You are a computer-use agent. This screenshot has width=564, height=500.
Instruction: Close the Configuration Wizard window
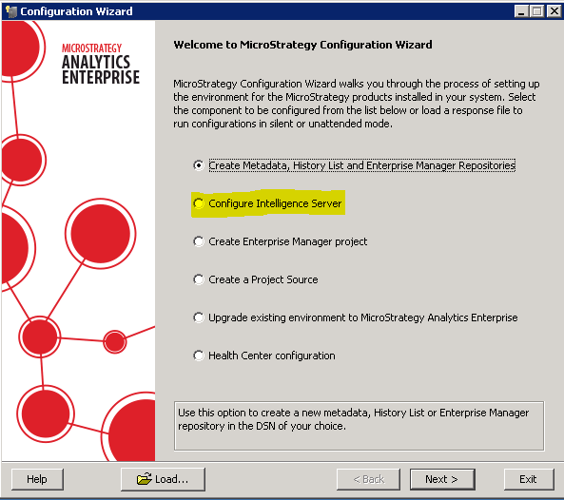tap(554, 11)
